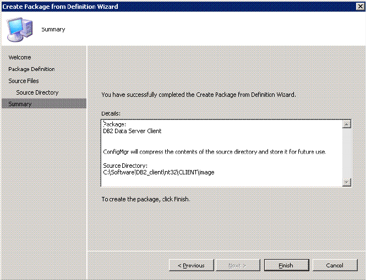Select Package Definition in the sidebar

(31, 69)
